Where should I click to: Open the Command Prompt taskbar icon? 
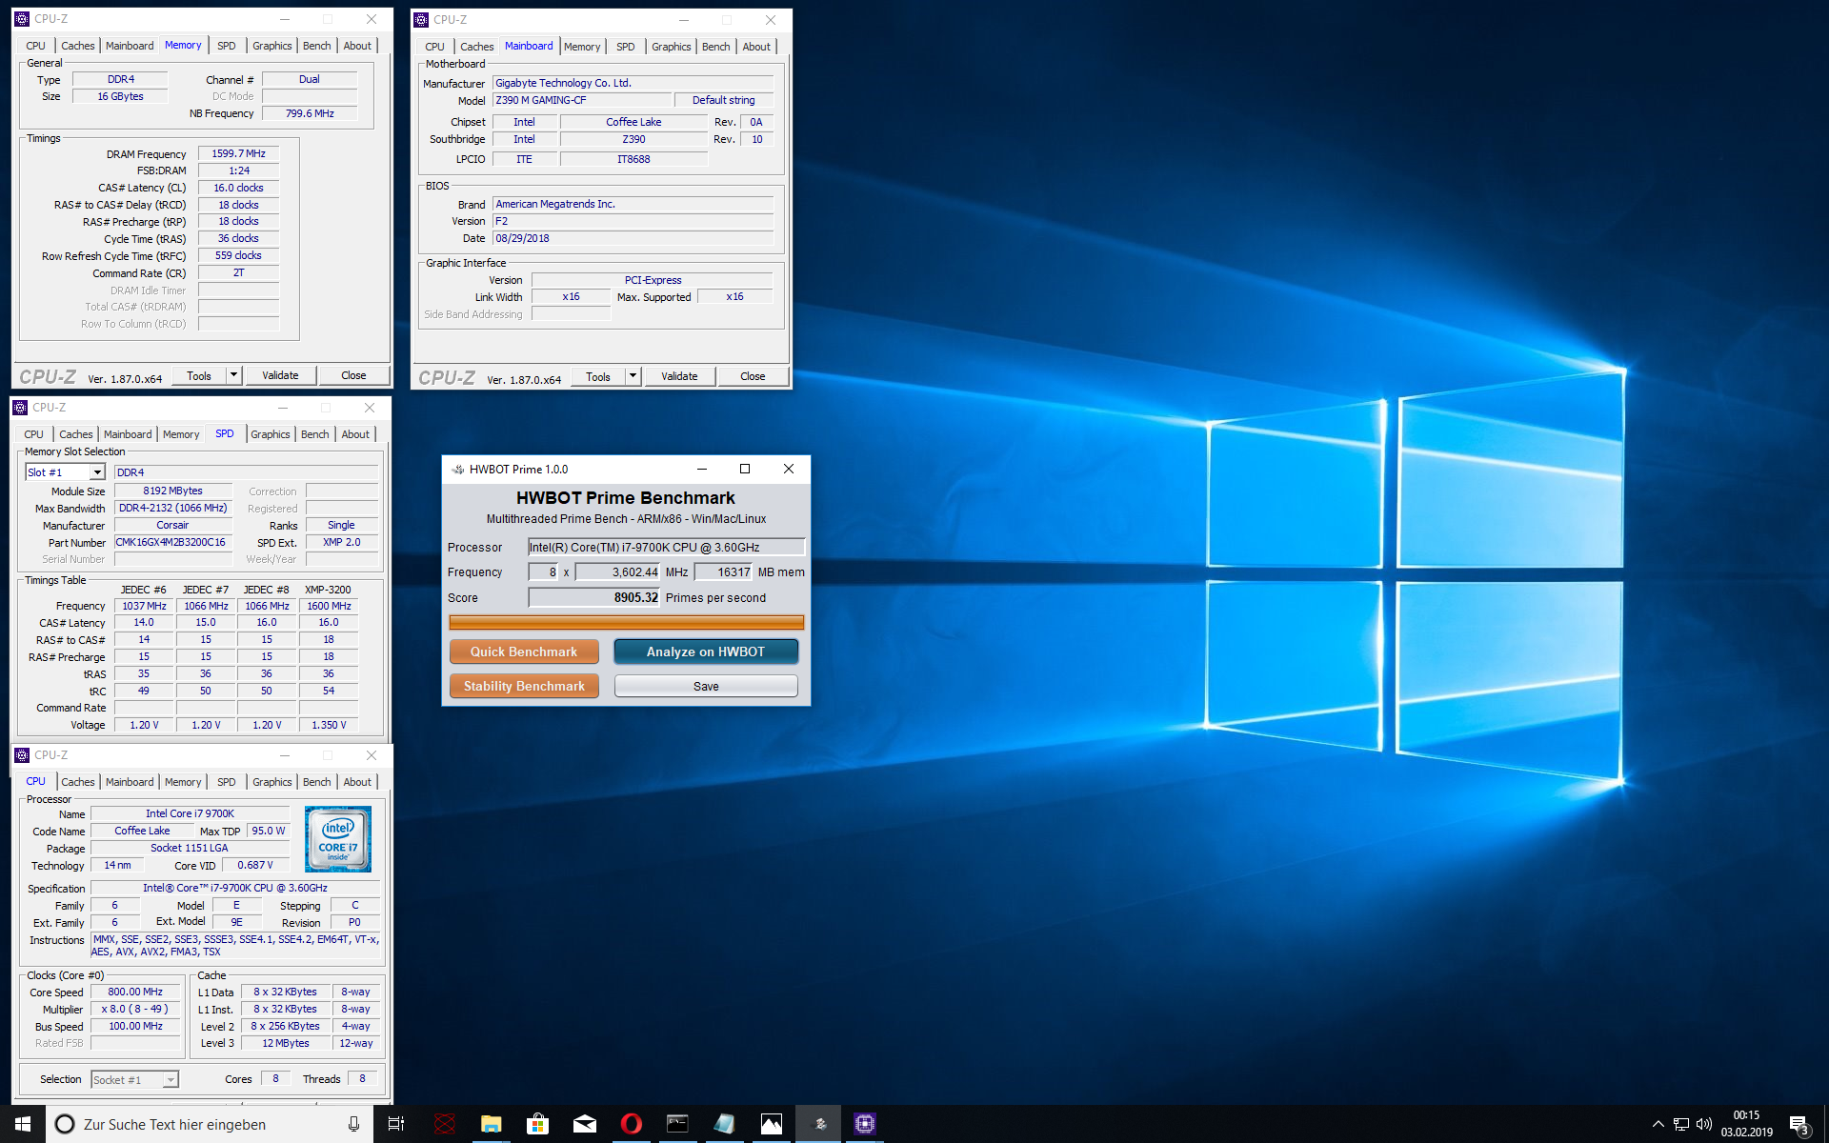[x=677, y=1124]
